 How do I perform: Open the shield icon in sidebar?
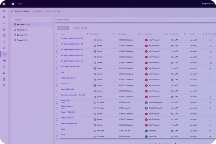(x=4, y=36)
